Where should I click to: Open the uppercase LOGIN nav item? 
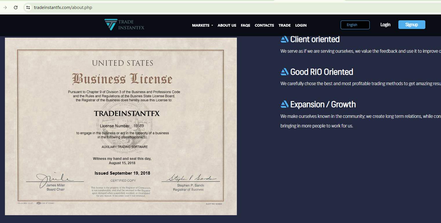point(301,25)
